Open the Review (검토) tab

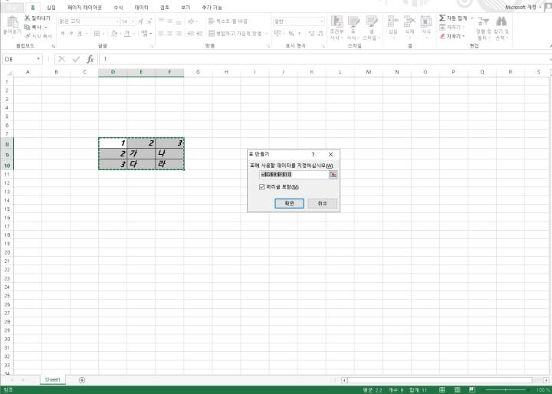coord(164,8)
